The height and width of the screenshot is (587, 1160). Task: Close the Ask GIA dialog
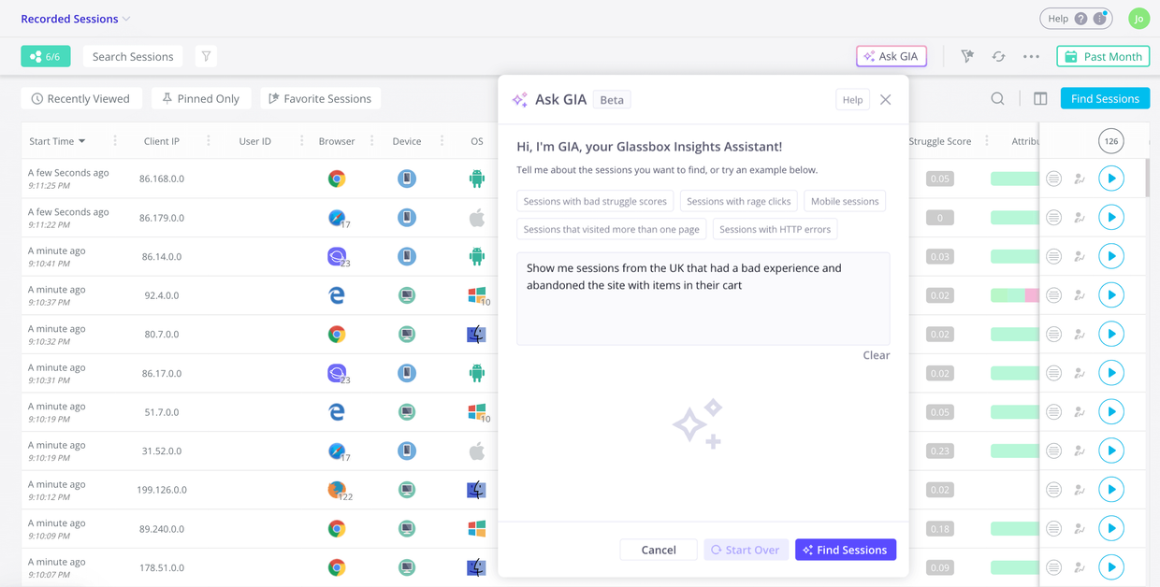(x=885, y=99)
